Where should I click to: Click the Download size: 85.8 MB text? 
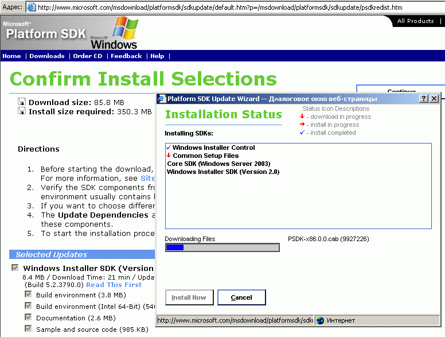click(76, 102)
